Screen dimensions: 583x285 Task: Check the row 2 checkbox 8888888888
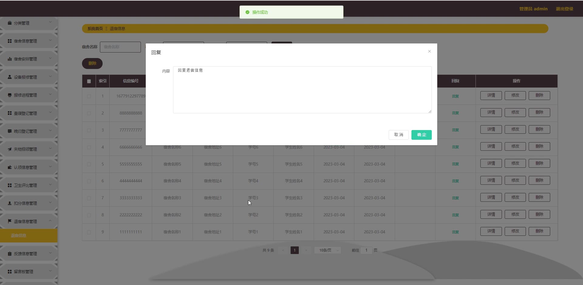89,113
